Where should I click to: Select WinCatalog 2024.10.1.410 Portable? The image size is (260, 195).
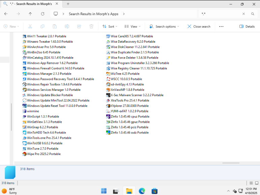[48, 57]
